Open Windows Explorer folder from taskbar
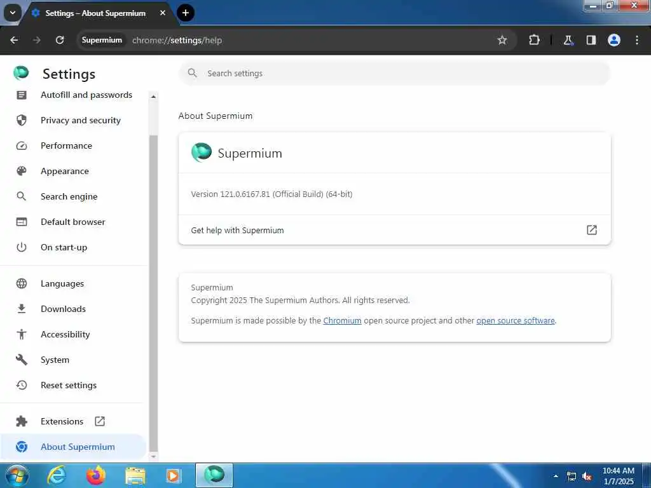The width and height of the screenshot is (651, 488). (x=135, y=476)
